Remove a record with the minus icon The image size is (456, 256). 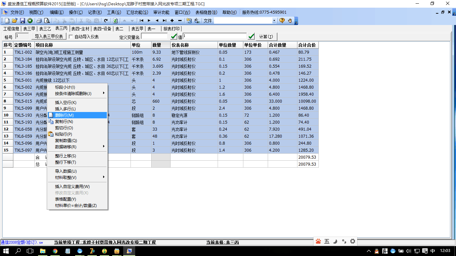tap(180, 21)
